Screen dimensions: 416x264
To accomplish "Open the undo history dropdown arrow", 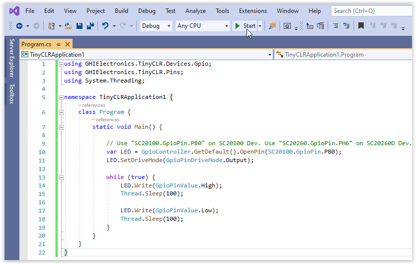I will 114,26.
